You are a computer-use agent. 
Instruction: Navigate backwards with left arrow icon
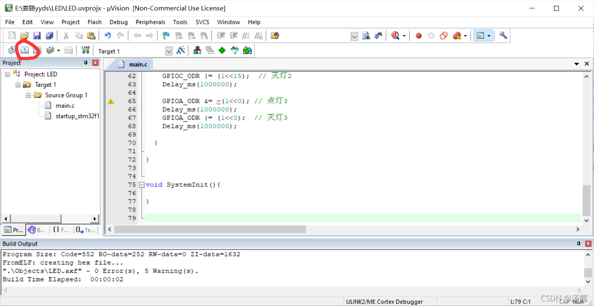coord(137,36)
